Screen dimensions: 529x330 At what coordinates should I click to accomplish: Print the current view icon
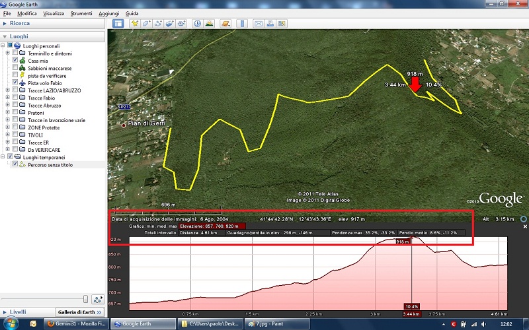[x=270, y=24]
